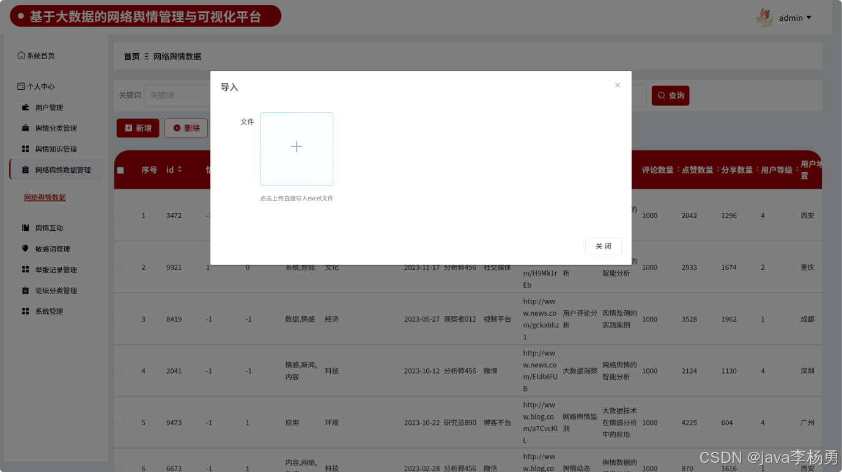Click the link cell ending a7CvcKlL
Screen dimensions: 842x472
pos(541,423)
